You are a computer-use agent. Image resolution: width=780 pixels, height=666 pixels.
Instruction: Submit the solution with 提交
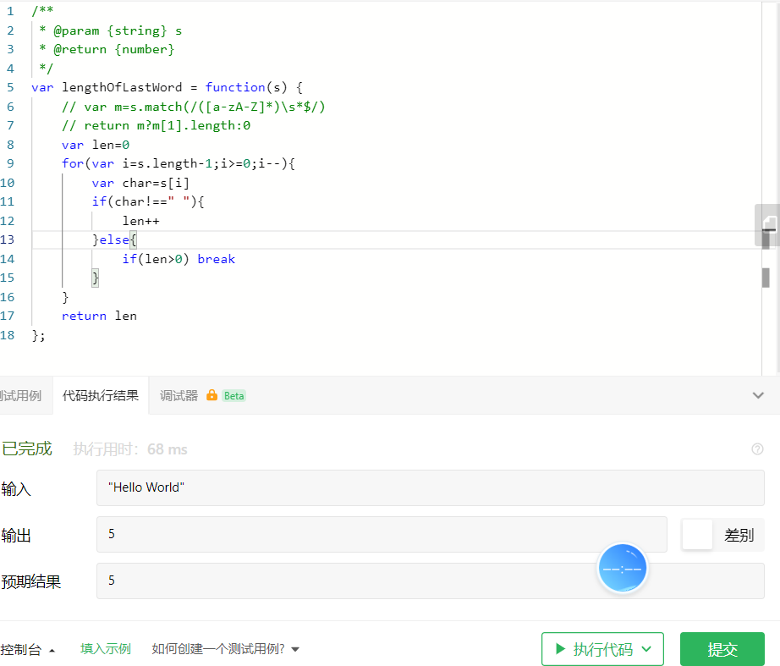pyautogui.click(x=722, y=648)
